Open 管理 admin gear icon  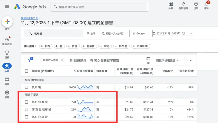[7, 94]
